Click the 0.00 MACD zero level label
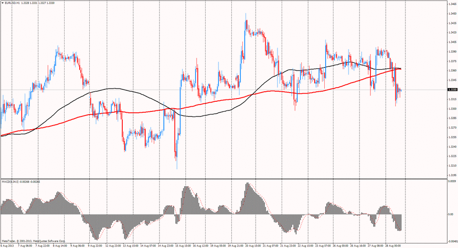 point(451,215)
